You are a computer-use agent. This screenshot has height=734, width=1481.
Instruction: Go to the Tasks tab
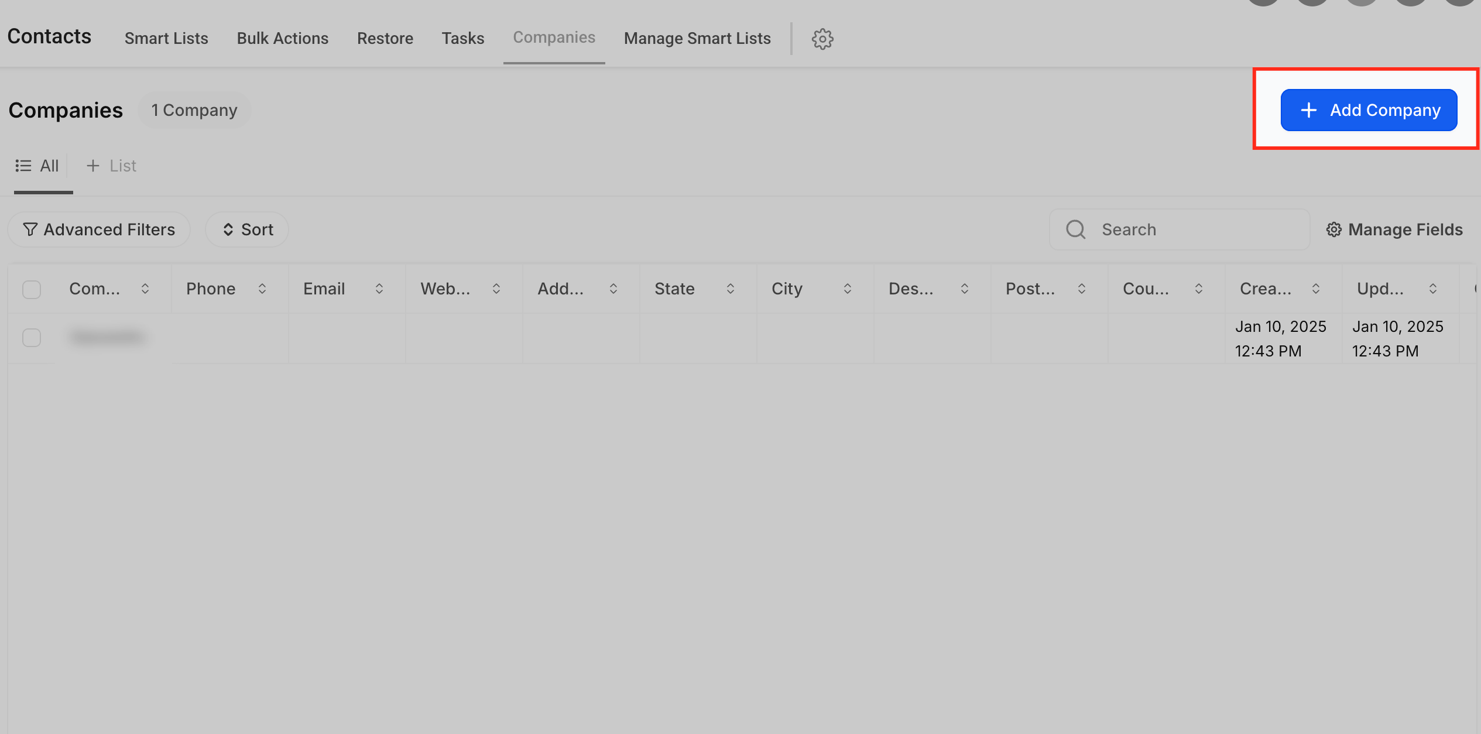click(462, 39)
